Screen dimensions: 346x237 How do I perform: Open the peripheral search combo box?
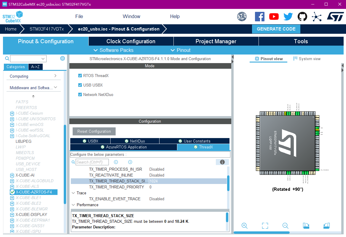(x=28, y=59)
